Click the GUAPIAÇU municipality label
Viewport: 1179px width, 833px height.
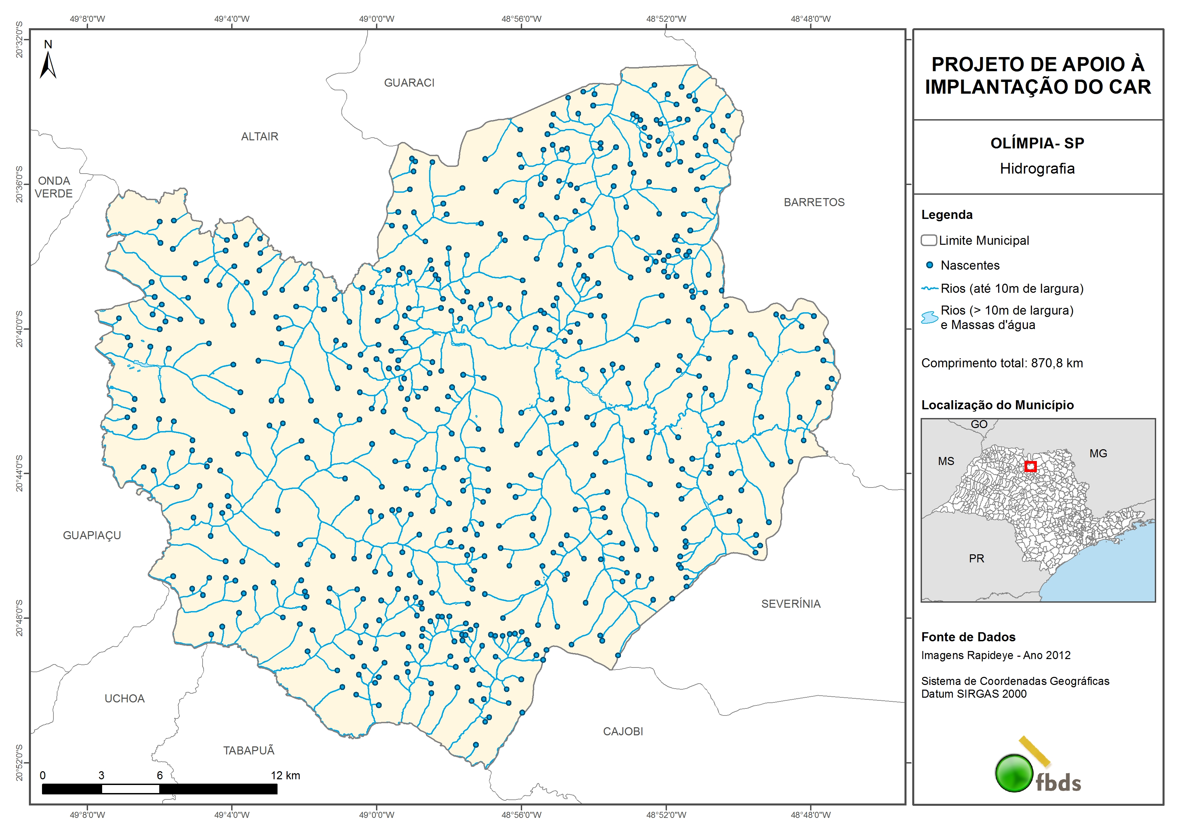click(92, 535)
